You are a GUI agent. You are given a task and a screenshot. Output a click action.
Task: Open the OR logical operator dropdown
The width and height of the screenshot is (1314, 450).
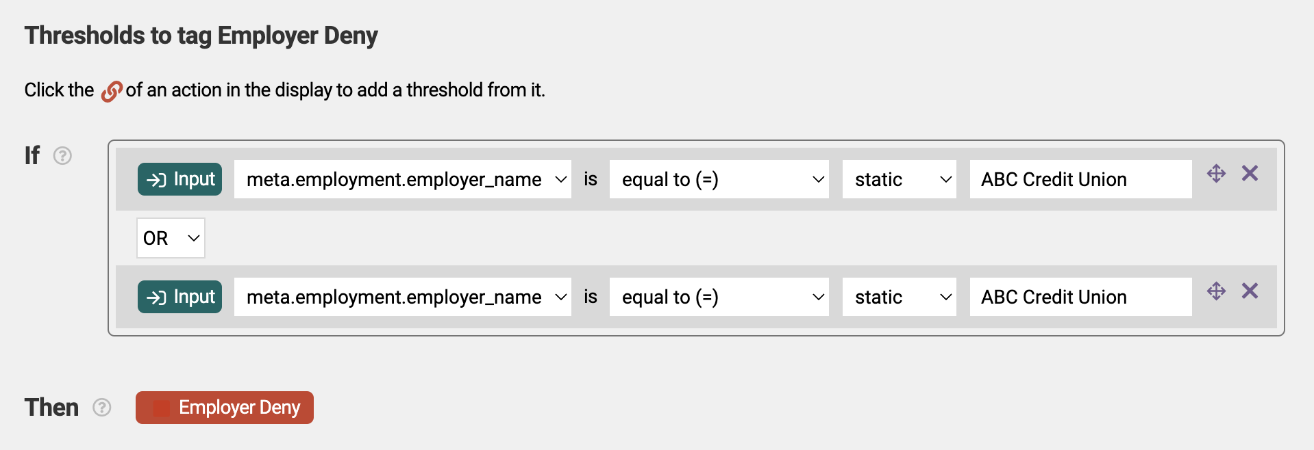point(171,238)
